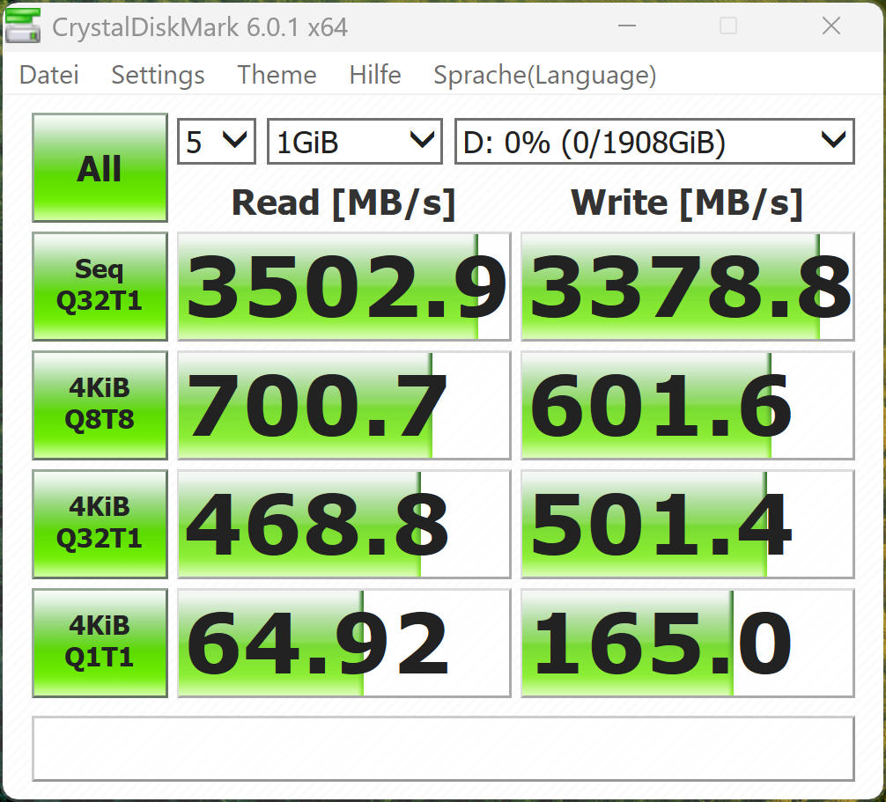Open the Sprache(Language) menu

pos(544,76)
